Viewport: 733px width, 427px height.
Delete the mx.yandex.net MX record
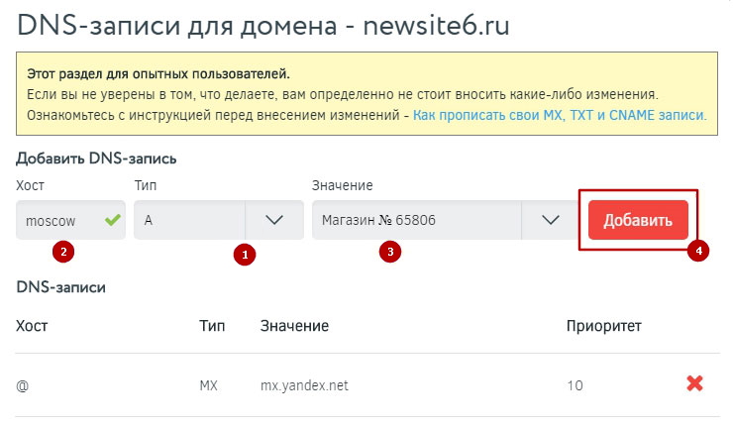[x=694, y=383]
